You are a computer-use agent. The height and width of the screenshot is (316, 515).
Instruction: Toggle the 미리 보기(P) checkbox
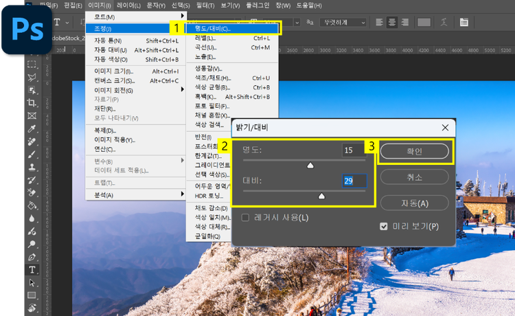coord(384,226)
